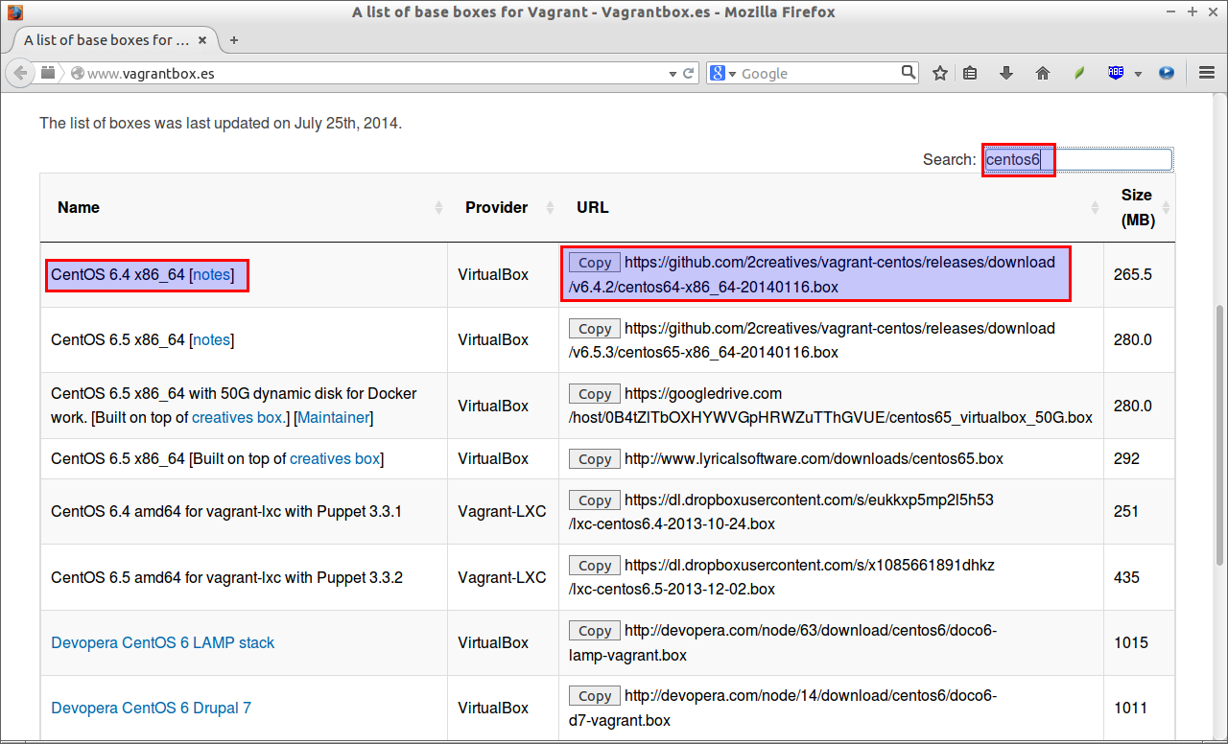Image resolution: width=1228 pixels, height=744 pixels.
Task: Sort the table by Size (MB) column
Action: click(x=1139, y=207)
